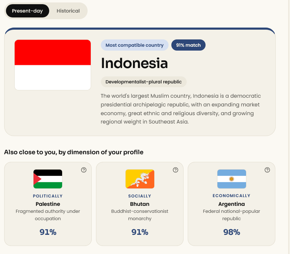The image size is (290, 254).
Task: Select the Present-day tab
Action: click(x=27, y=11)
